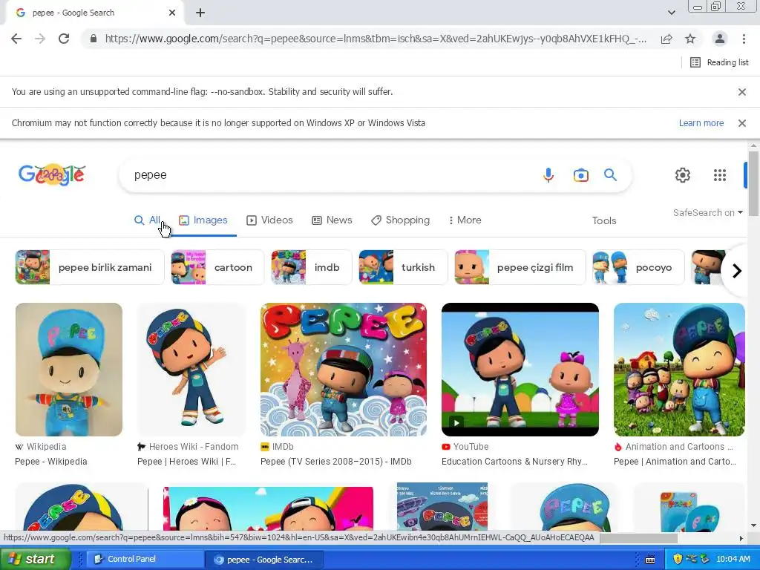Open Pepee Heroes Wiki Fandom link
Image resolution: width=760 pixels, height=570 pixels.
point(187,462)
